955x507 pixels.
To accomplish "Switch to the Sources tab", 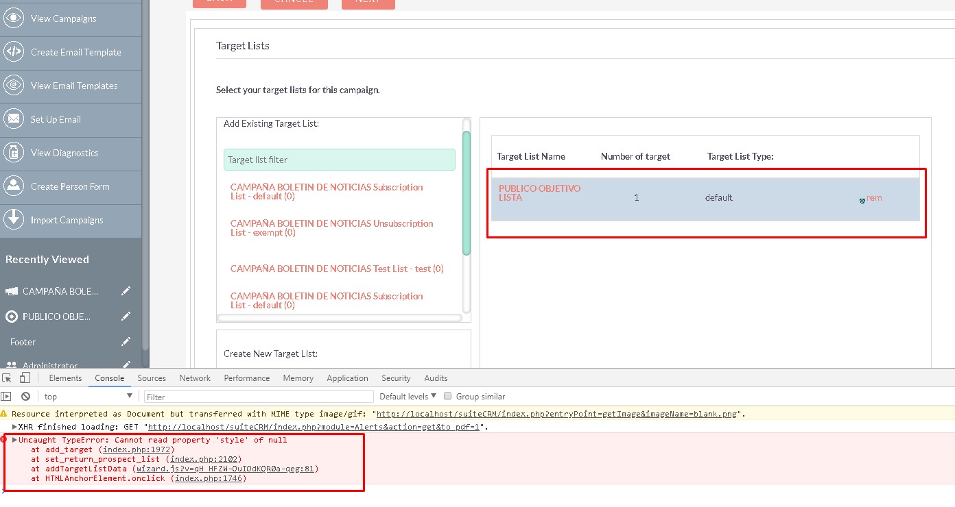I will click(152, 378).
